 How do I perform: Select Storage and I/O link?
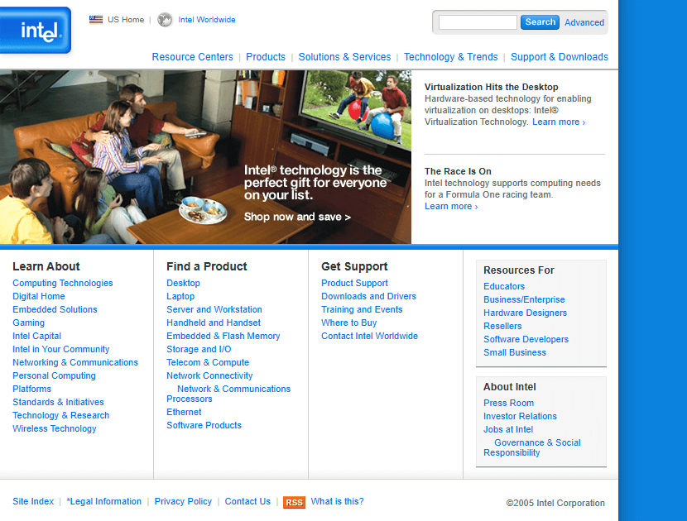pyautogui.click(x=199, y=349)
